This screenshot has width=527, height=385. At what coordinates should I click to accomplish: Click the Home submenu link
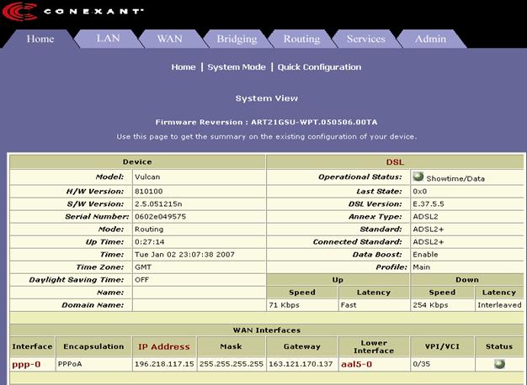[184, 67]
